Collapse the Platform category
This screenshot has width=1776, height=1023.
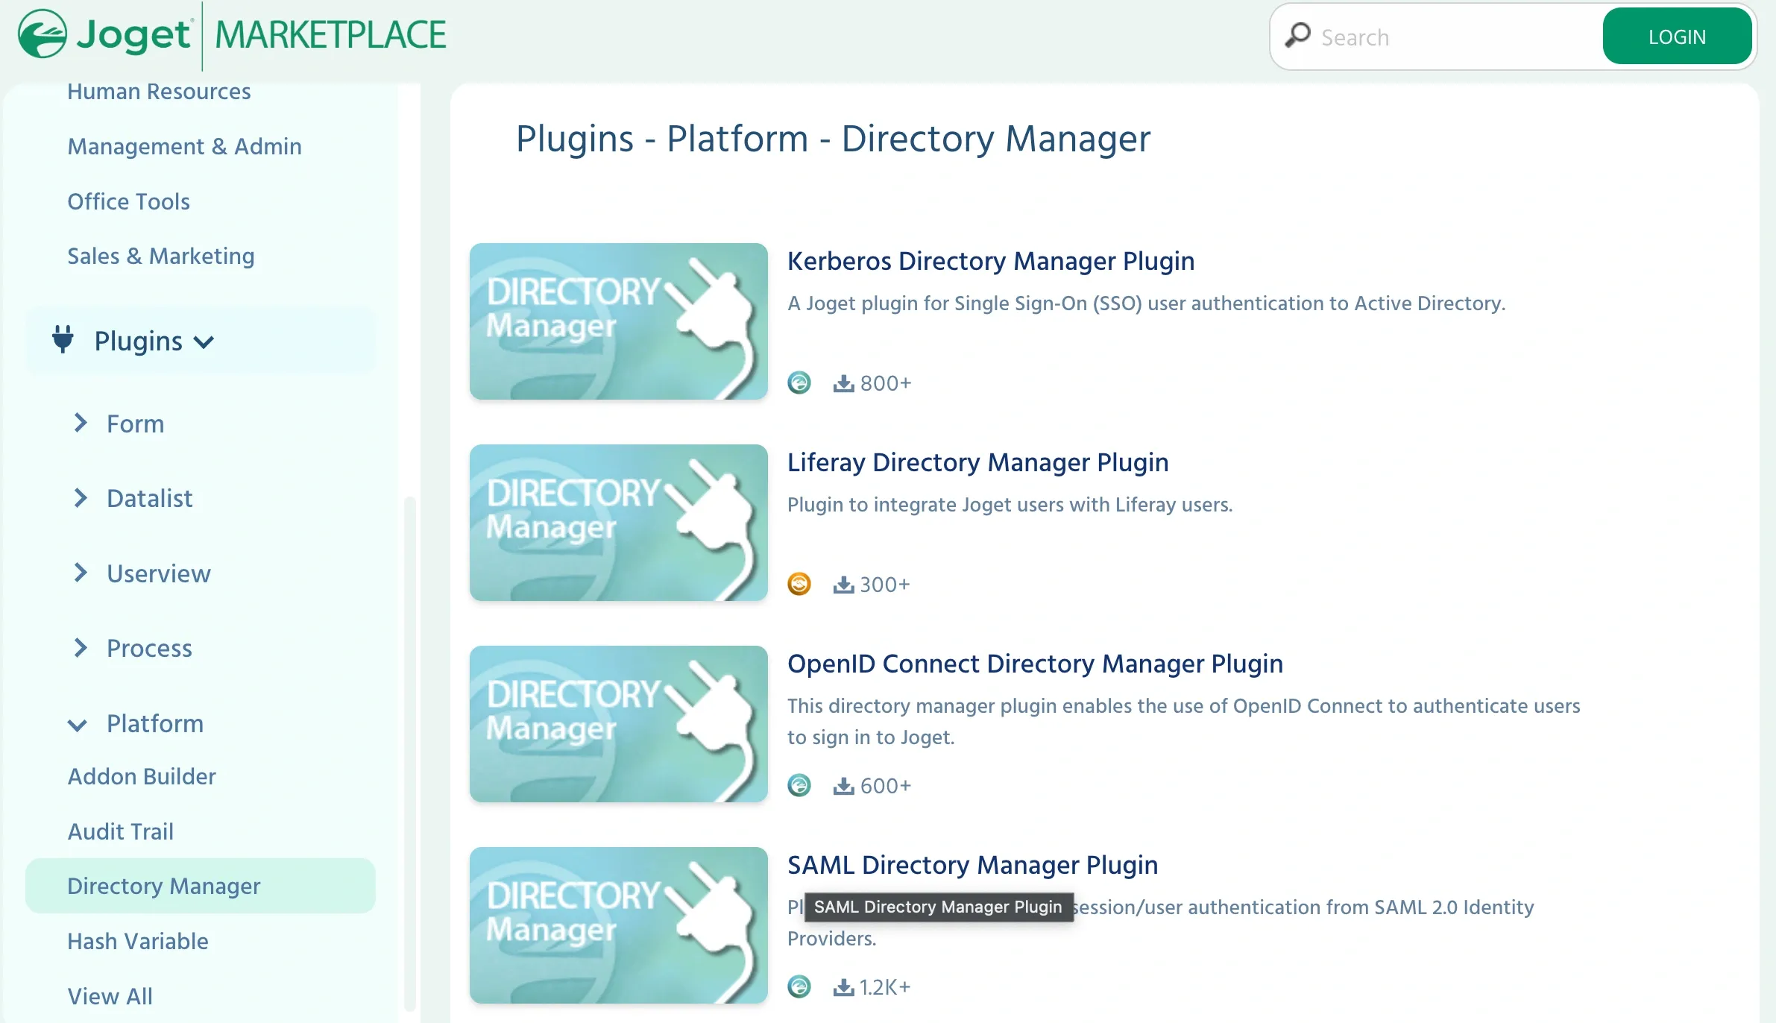click(x=77, y=725)
